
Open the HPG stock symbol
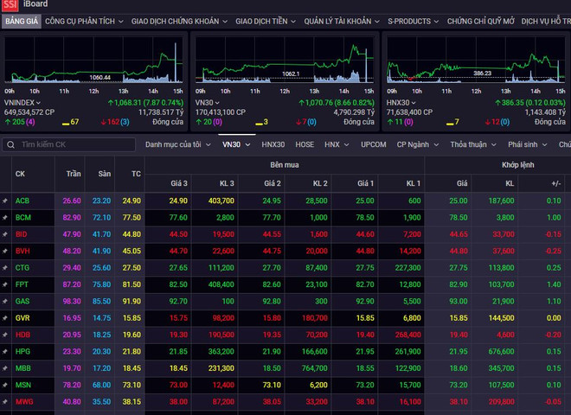pos(22,351)
